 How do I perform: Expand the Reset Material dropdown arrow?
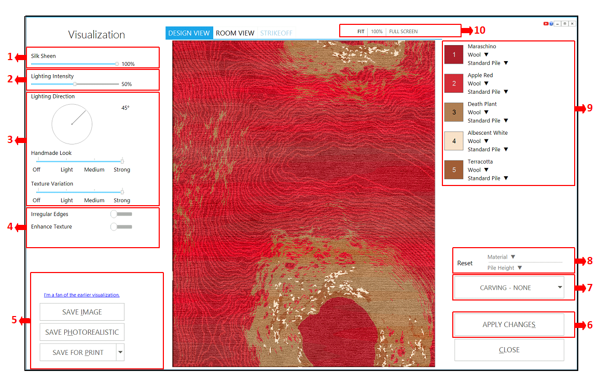pos(513,256)
